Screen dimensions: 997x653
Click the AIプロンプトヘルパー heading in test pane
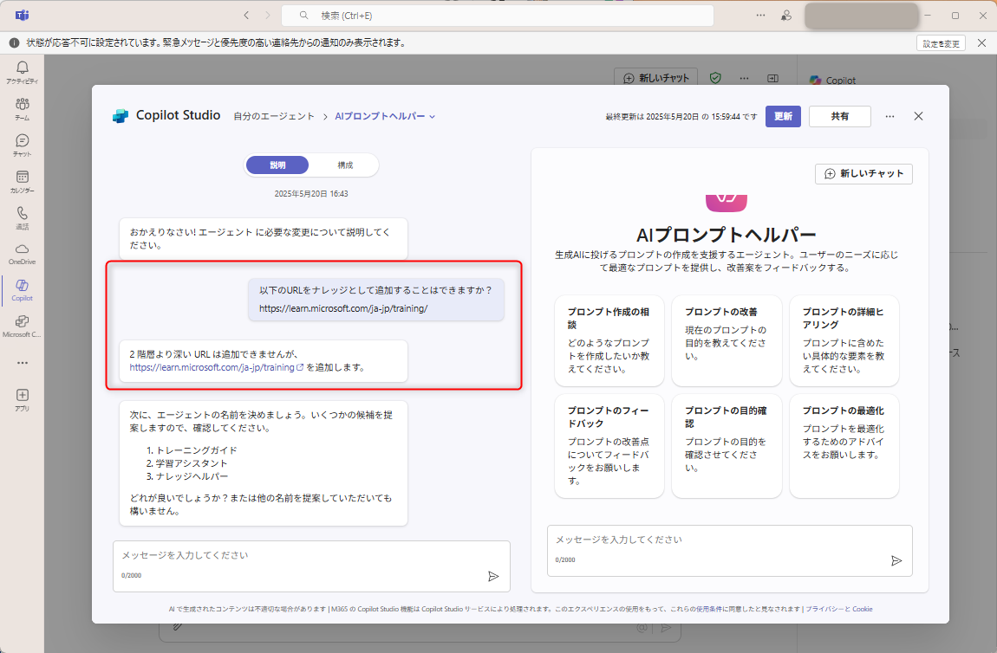coord(727,235)
